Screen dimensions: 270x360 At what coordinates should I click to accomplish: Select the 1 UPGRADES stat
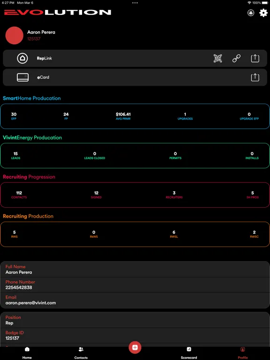coord(185,116)
